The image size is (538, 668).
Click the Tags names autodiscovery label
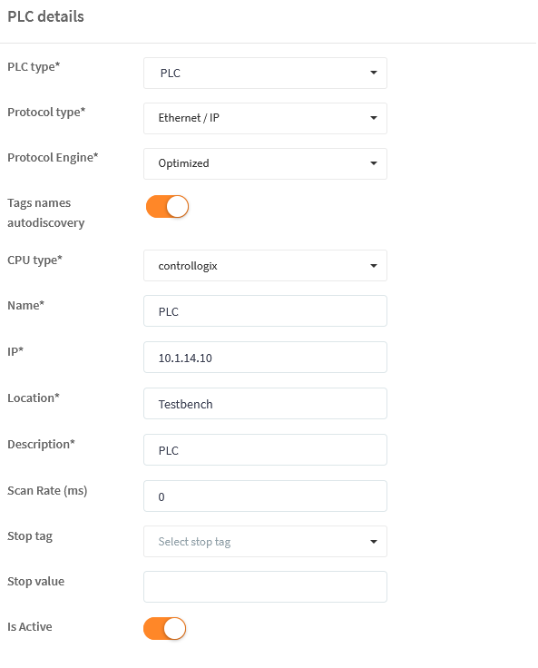click(45, 212)
